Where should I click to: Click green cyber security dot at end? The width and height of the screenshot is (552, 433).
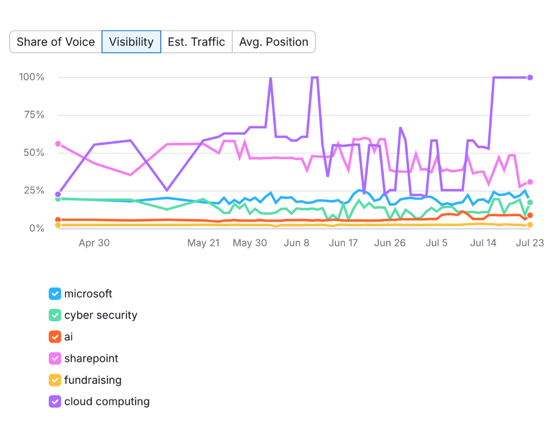[x=530, y=202]
